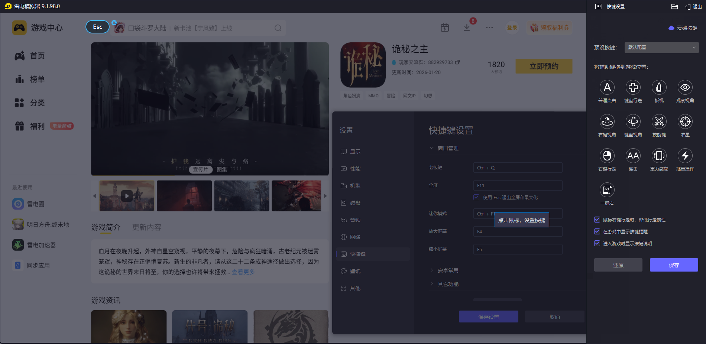Click the search magnifier icon
The image size is (706, 344).
[278, 28]
